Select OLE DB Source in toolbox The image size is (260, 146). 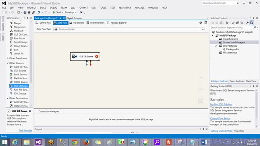[x=19, y=86]
